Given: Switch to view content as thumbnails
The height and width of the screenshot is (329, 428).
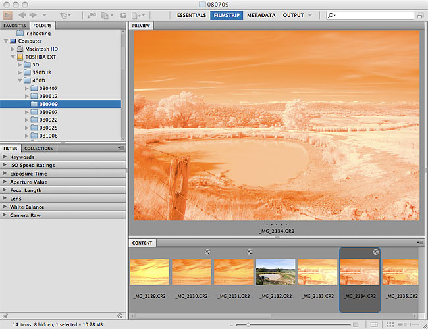Looking at the screenshot, I should (390, 324).
